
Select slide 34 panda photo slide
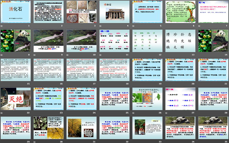[180, 128]
